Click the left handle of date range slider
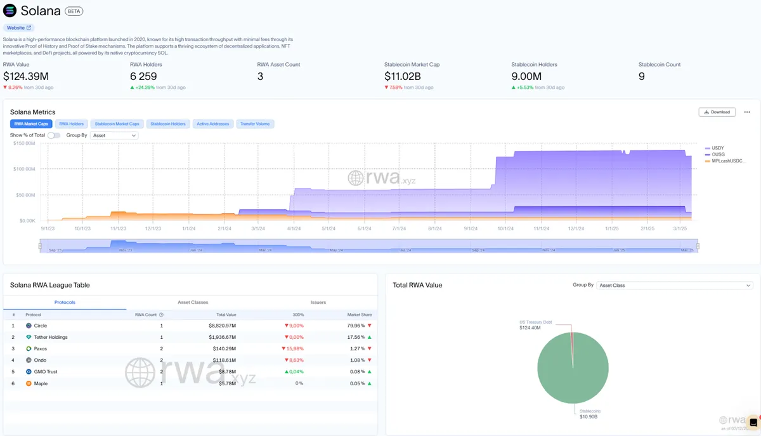The width and height of the screenshot is (761, 436). pyautogui.click(x=40, y=246)
